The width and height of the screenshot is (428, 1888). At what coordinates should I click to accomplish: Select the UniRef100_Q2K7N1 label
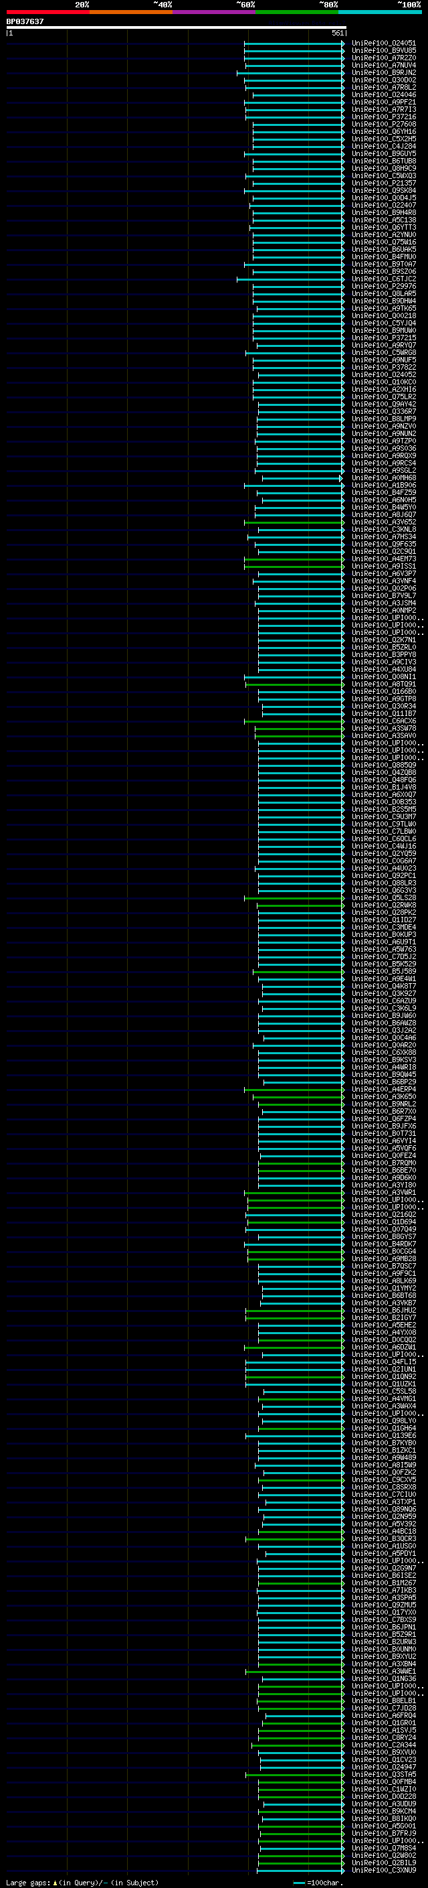coord(384,640)
